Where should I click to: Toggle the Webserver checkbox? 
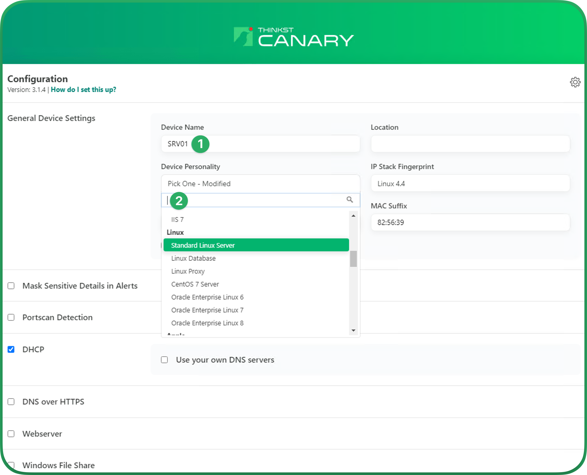pyautogui.click(x=11, y=434)
